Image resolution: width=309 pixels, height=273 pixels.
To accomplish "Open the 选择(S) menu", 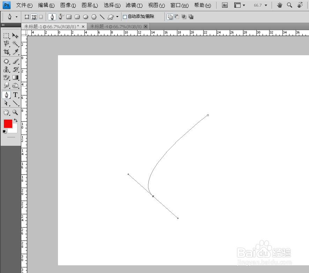I will pos(112,5).
